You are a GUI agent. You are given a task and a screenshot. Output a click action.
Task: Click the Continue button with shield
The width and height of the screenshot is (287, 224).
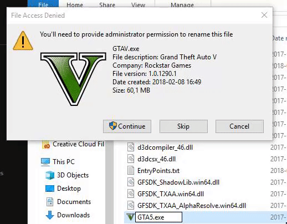pos(127,126)
